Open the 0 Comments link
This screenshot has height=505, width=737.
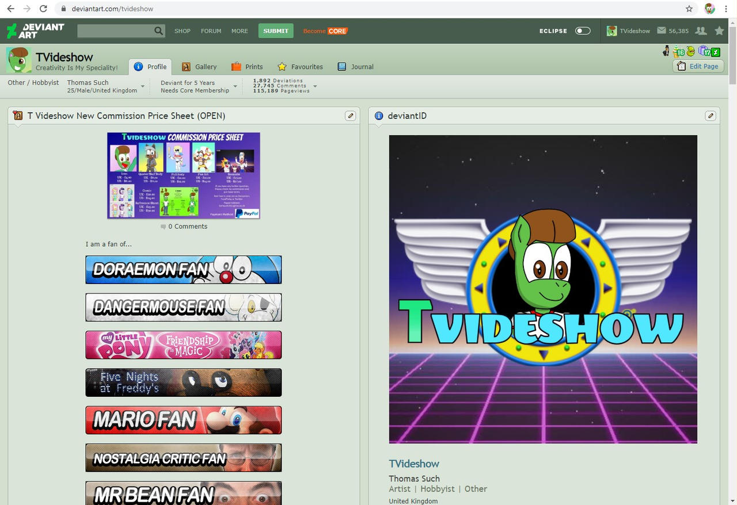tap(184, 227)
